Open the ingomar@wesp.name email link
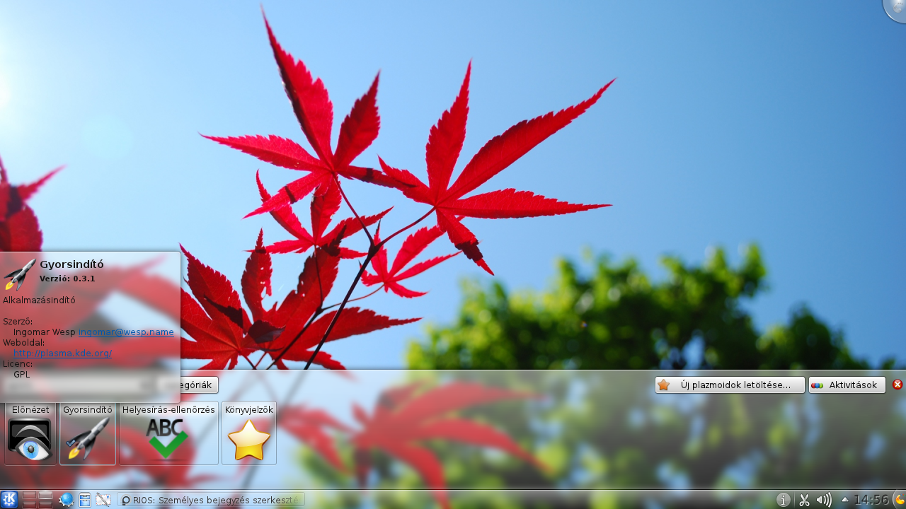The width and height of the screenshot is (906, 509). (x=126, y=332)
